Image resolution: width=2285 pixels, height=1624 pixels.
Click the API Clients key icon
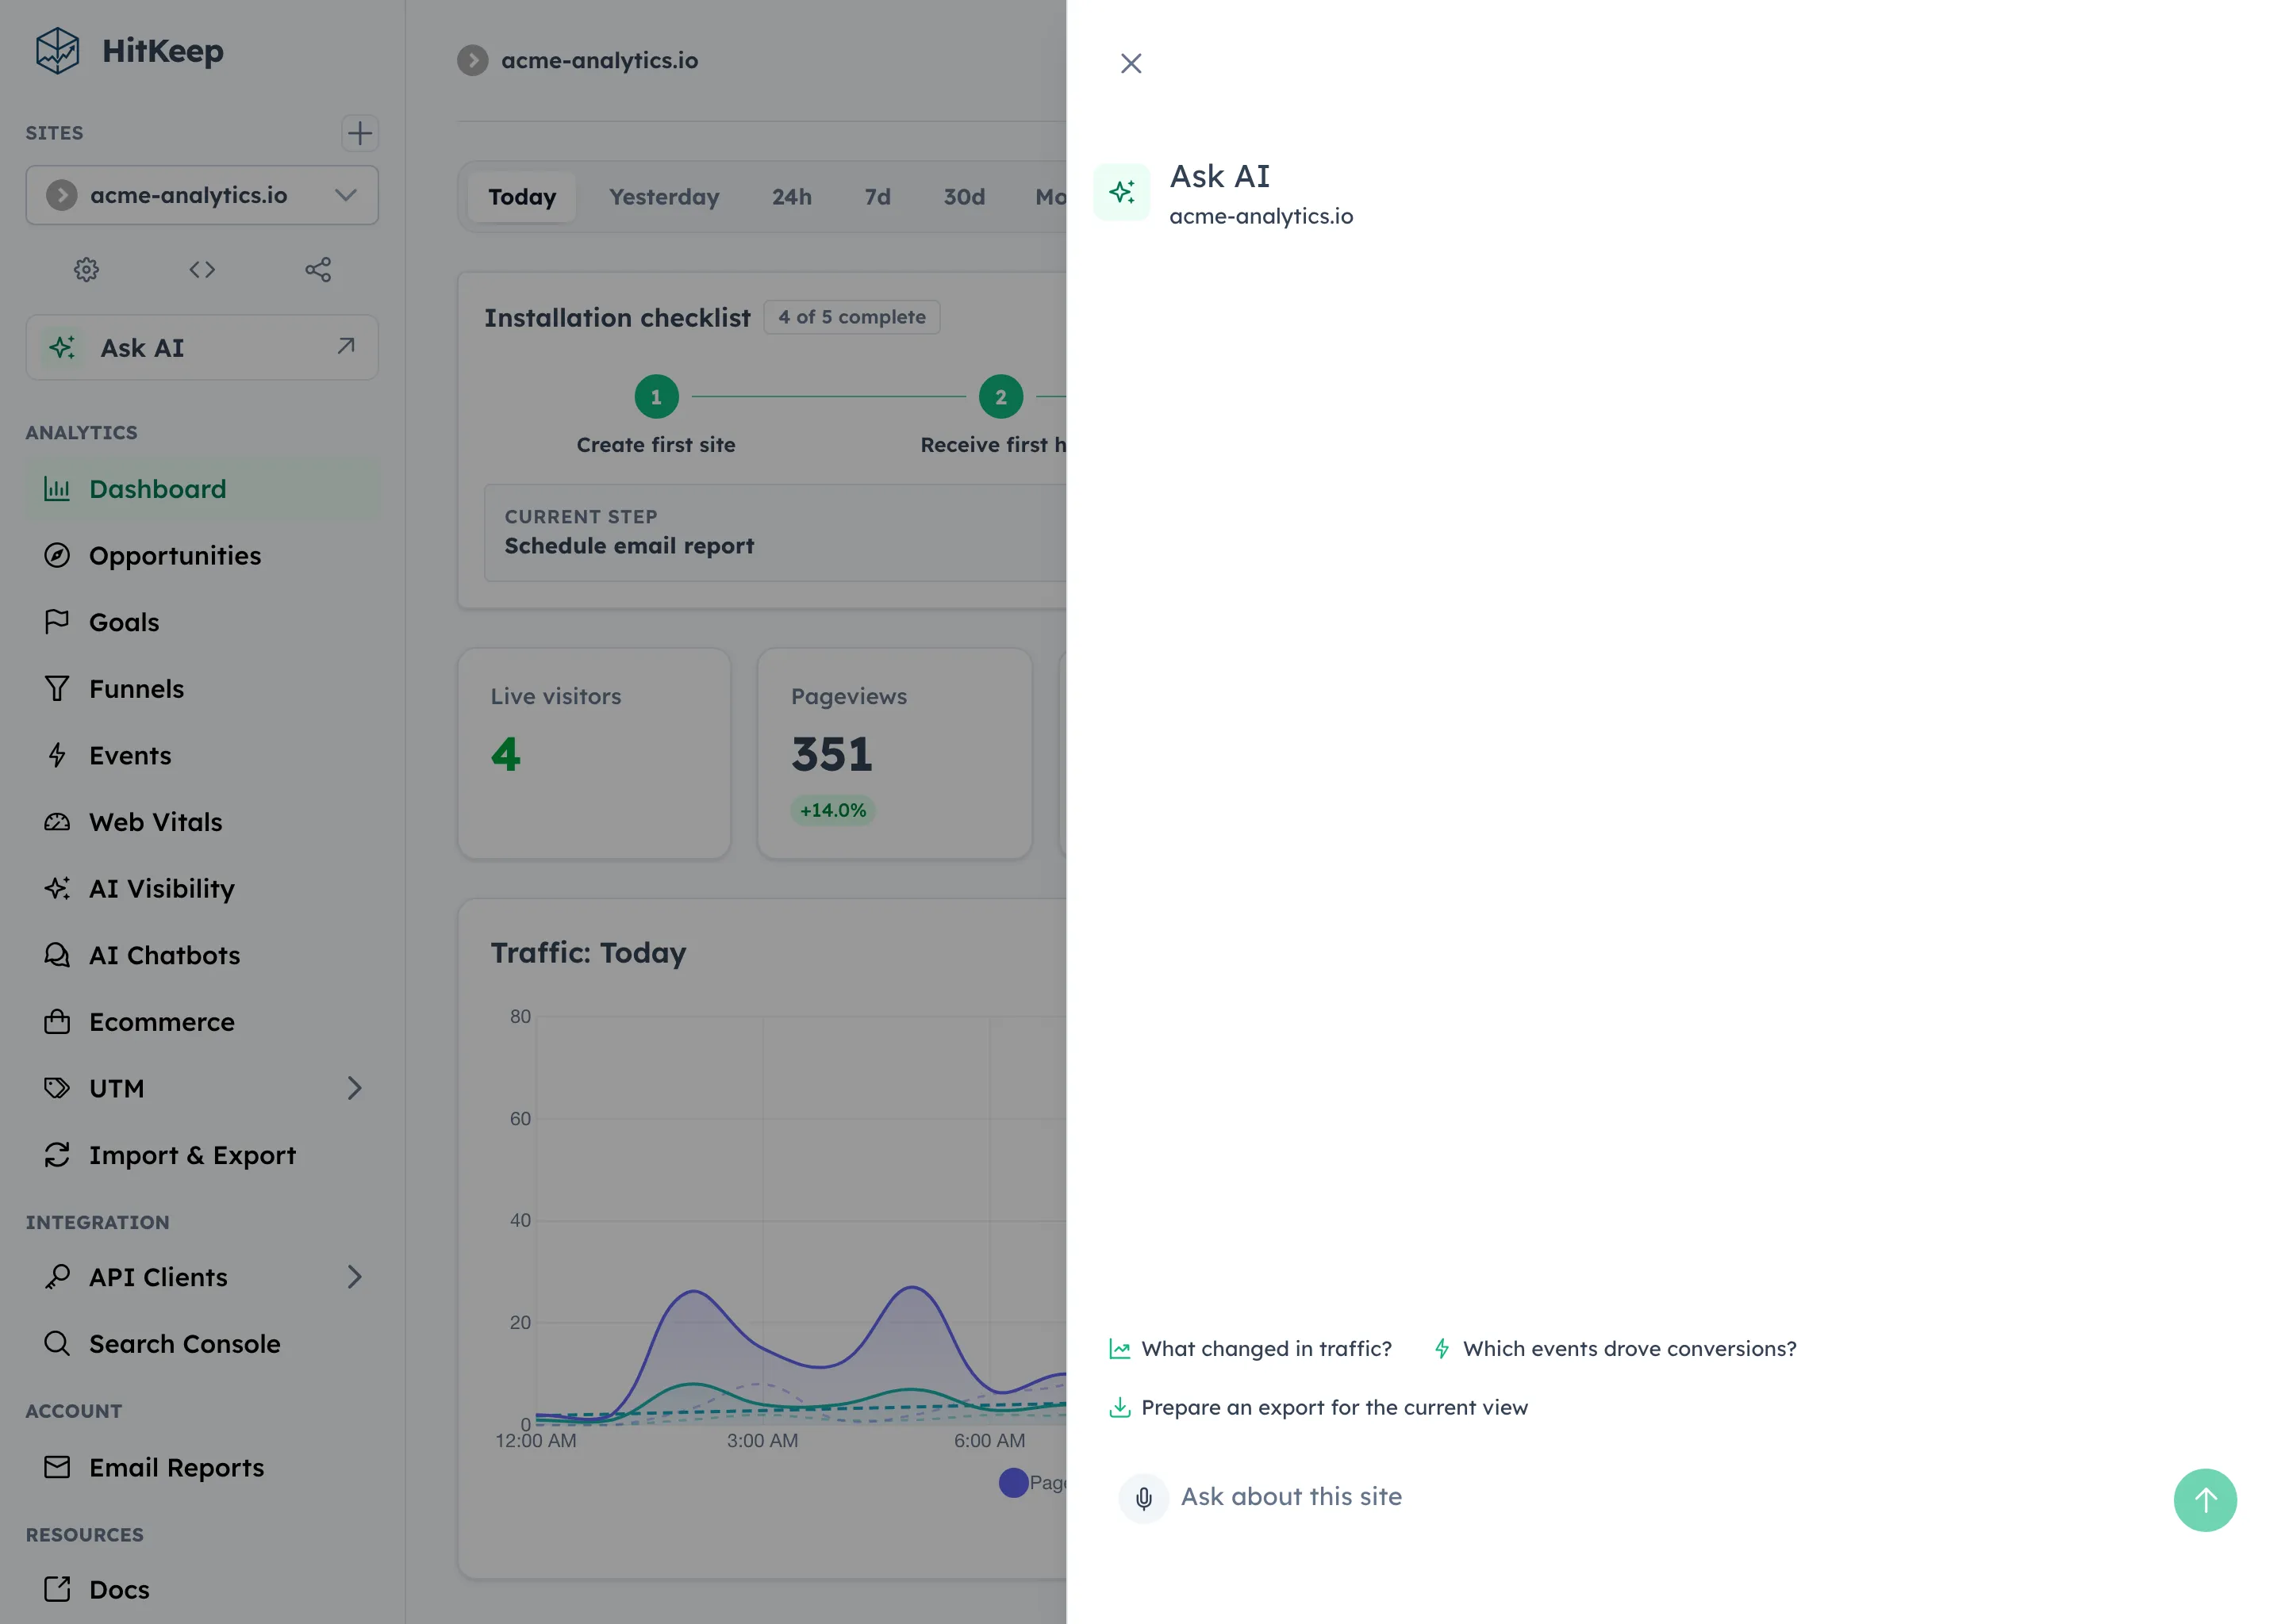pyautogui.click(x=57, y=1277)
